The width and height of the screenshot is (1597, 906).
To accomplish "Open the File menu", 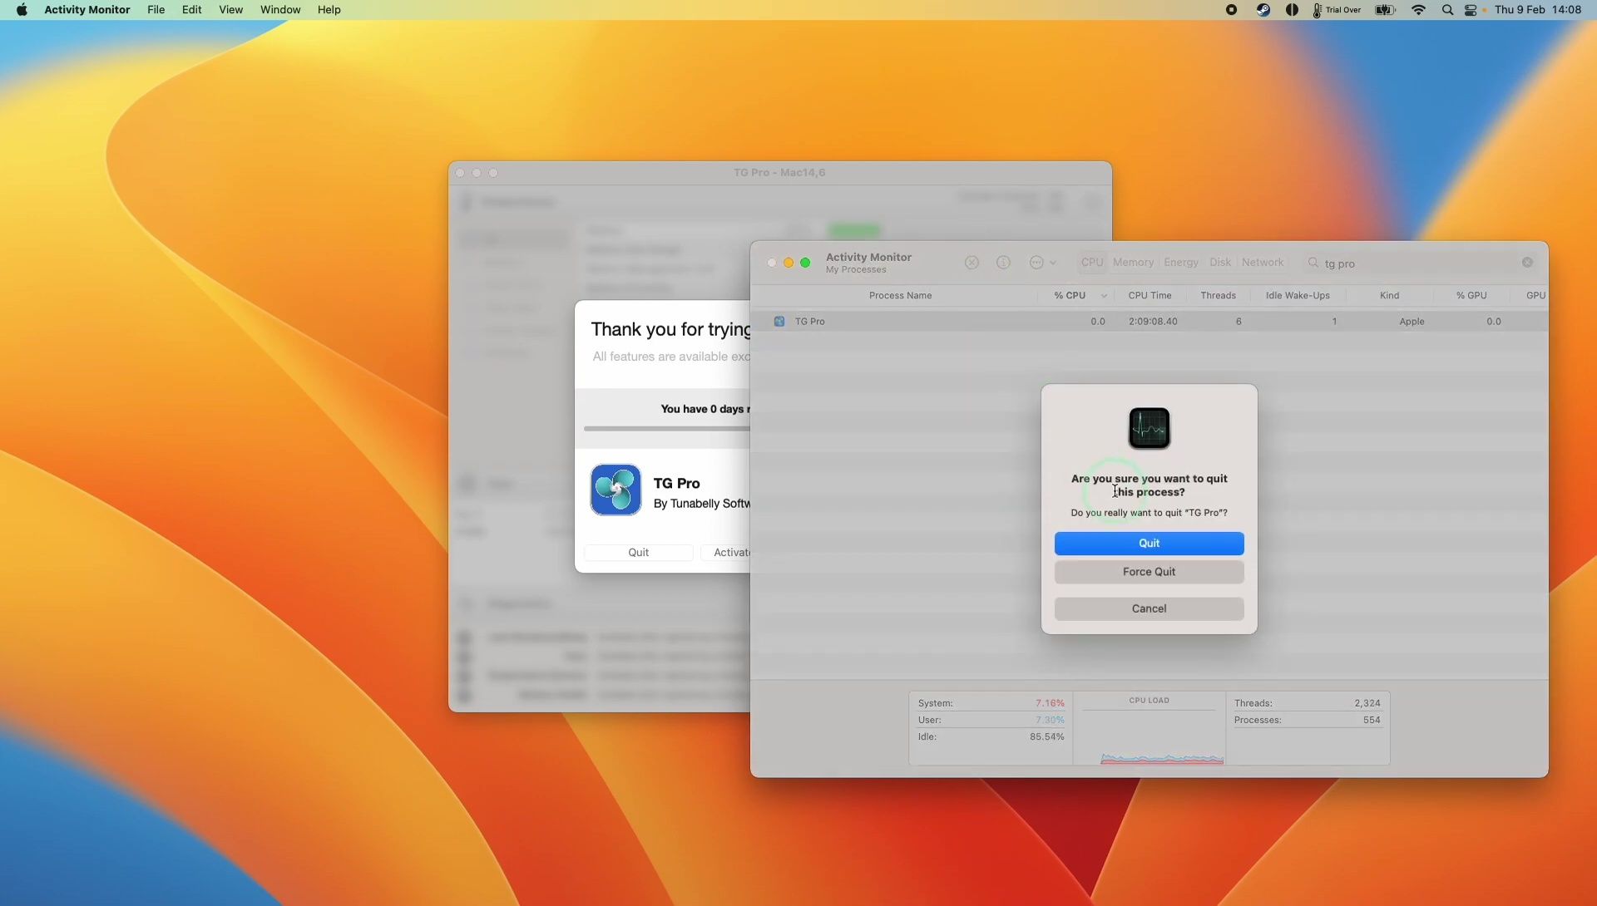I will 156,10.
